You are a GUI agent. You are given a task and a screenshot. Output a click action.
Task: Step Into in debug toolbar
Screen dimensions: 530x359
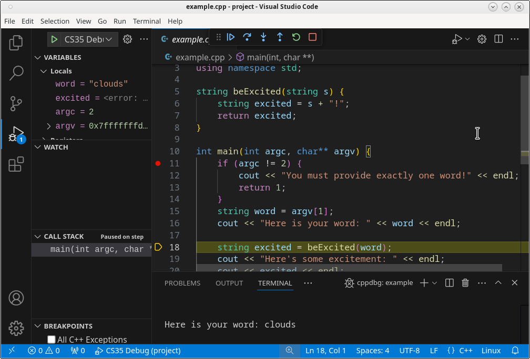pyautogui.click(x=263, y=37)
